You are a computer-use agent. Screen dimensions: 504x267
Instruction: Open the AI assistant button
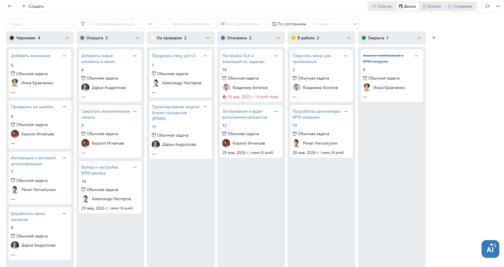pyautogui.click(x=490, y=249)
